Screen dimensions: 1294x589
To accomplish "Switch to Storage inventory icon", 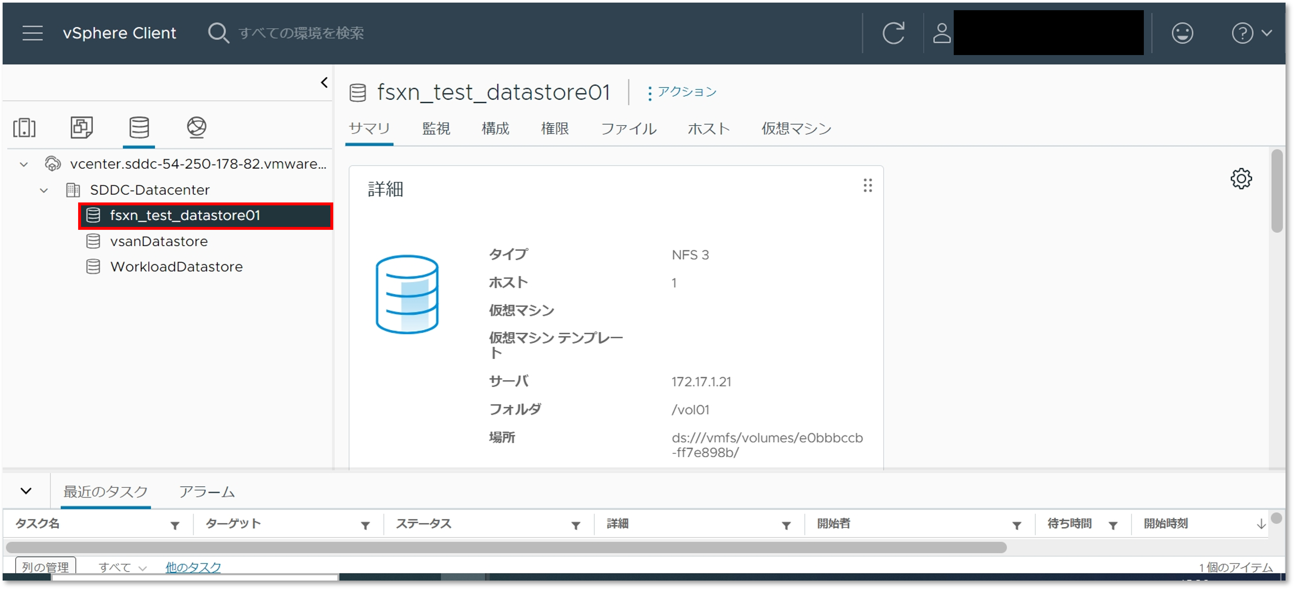I will pyautogui.click(x=139, y=127).
